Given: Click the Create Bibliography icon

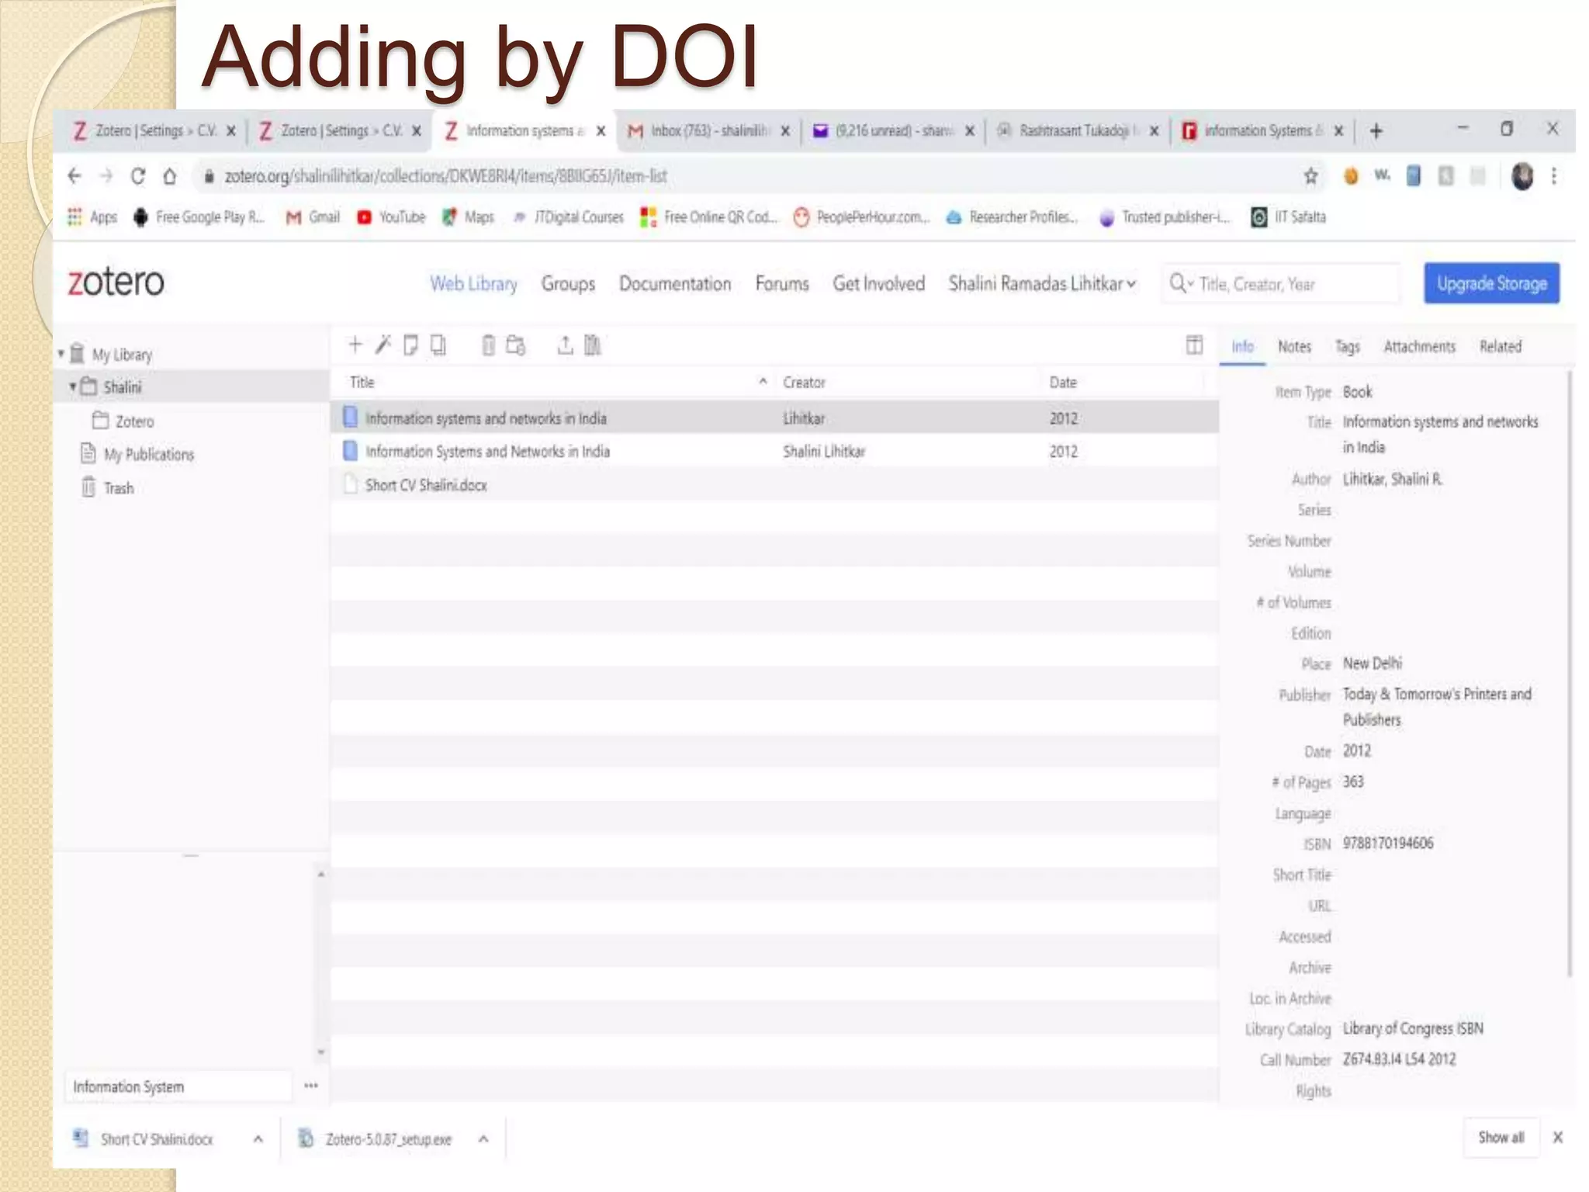Looking at the screenshot, I should 592,345.
